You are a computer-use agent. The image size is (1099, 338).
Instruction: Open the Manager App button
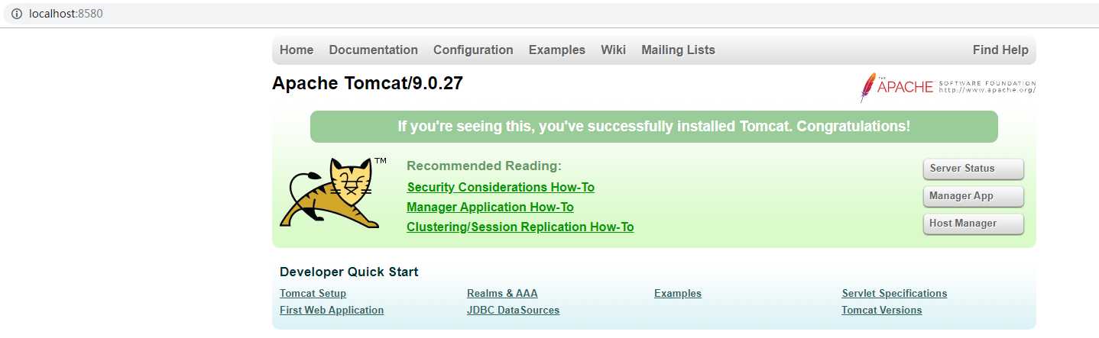(973, 196)
